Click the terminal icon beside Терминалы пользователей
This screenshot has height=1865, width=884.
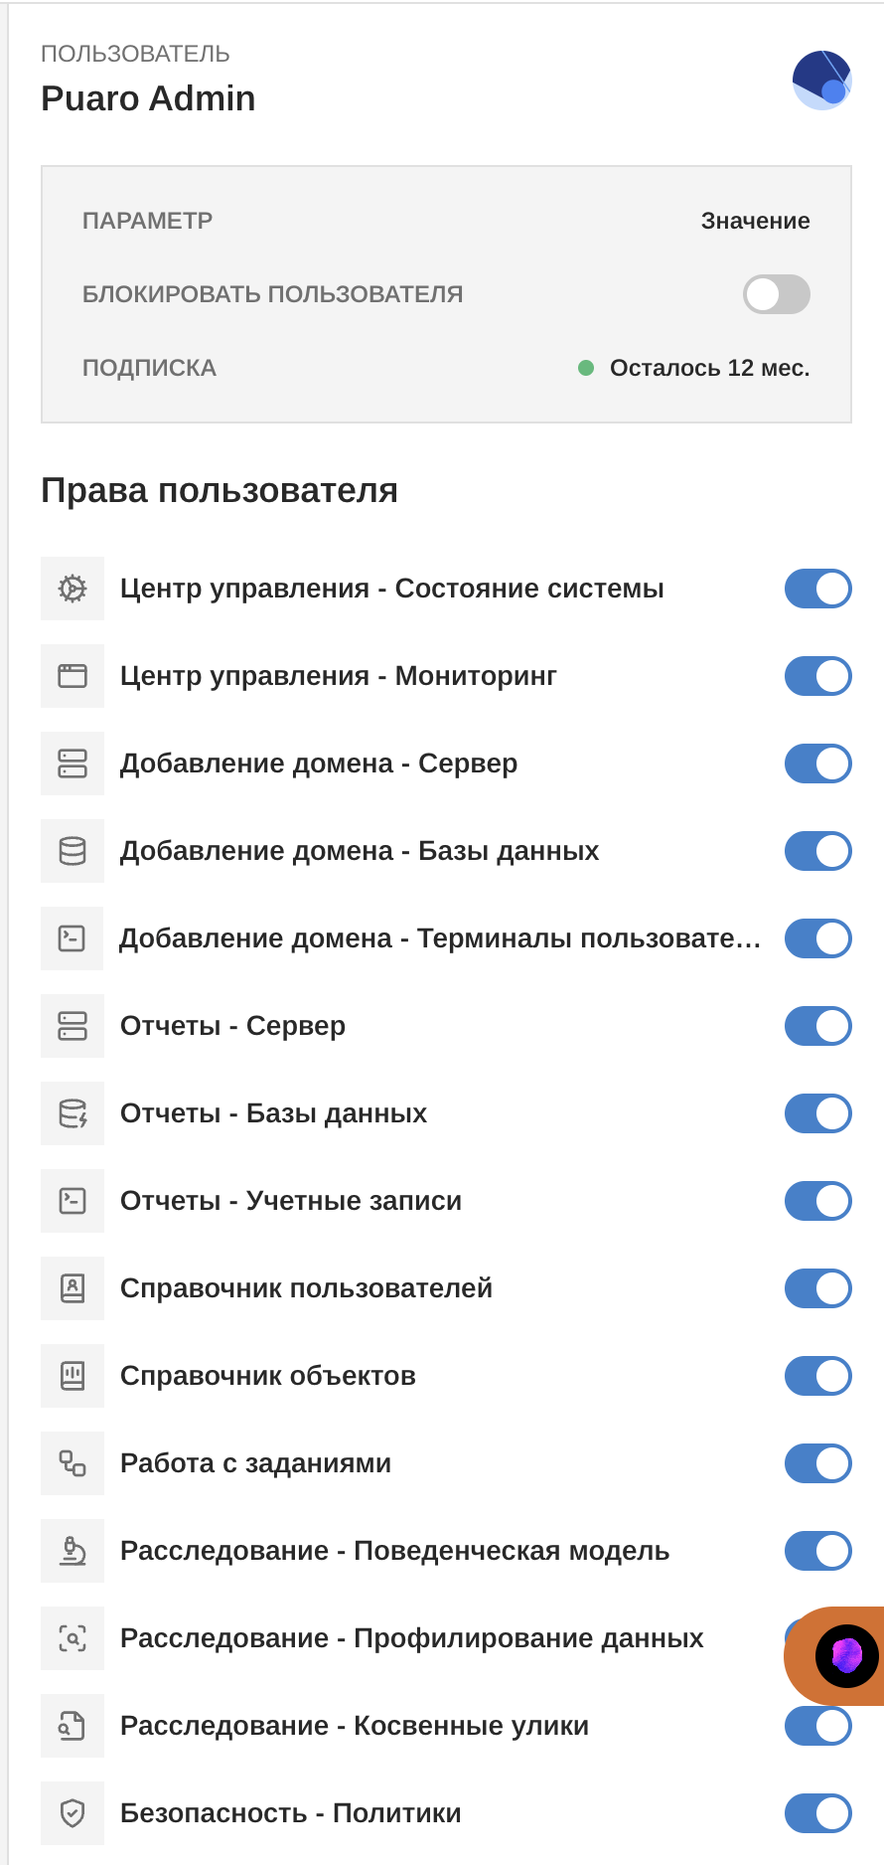(x=72, y=937)
